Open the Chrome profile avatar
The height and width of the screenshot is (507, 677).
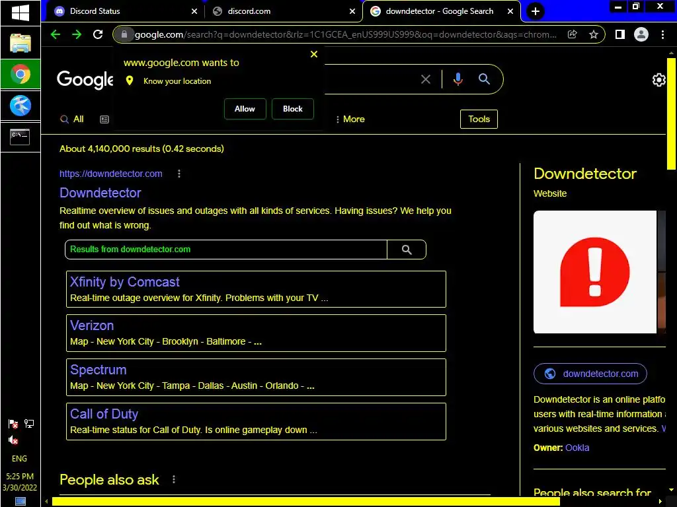pyautogui.click(x=641, y=34)
